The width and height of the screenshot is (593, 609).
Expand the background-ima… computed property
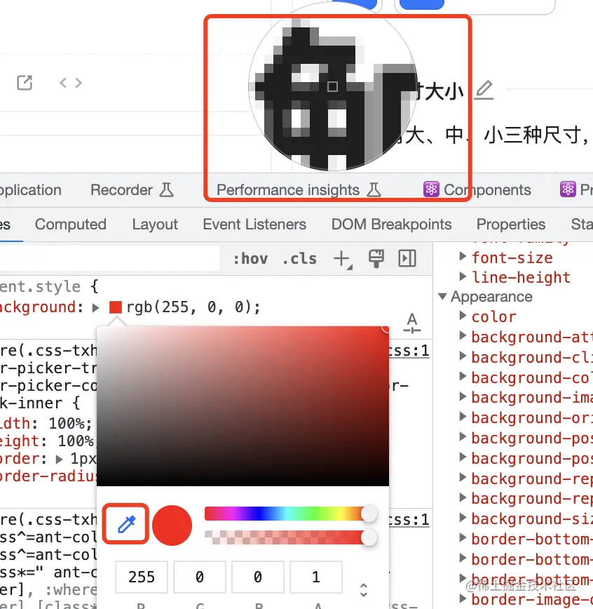(463, 396)
